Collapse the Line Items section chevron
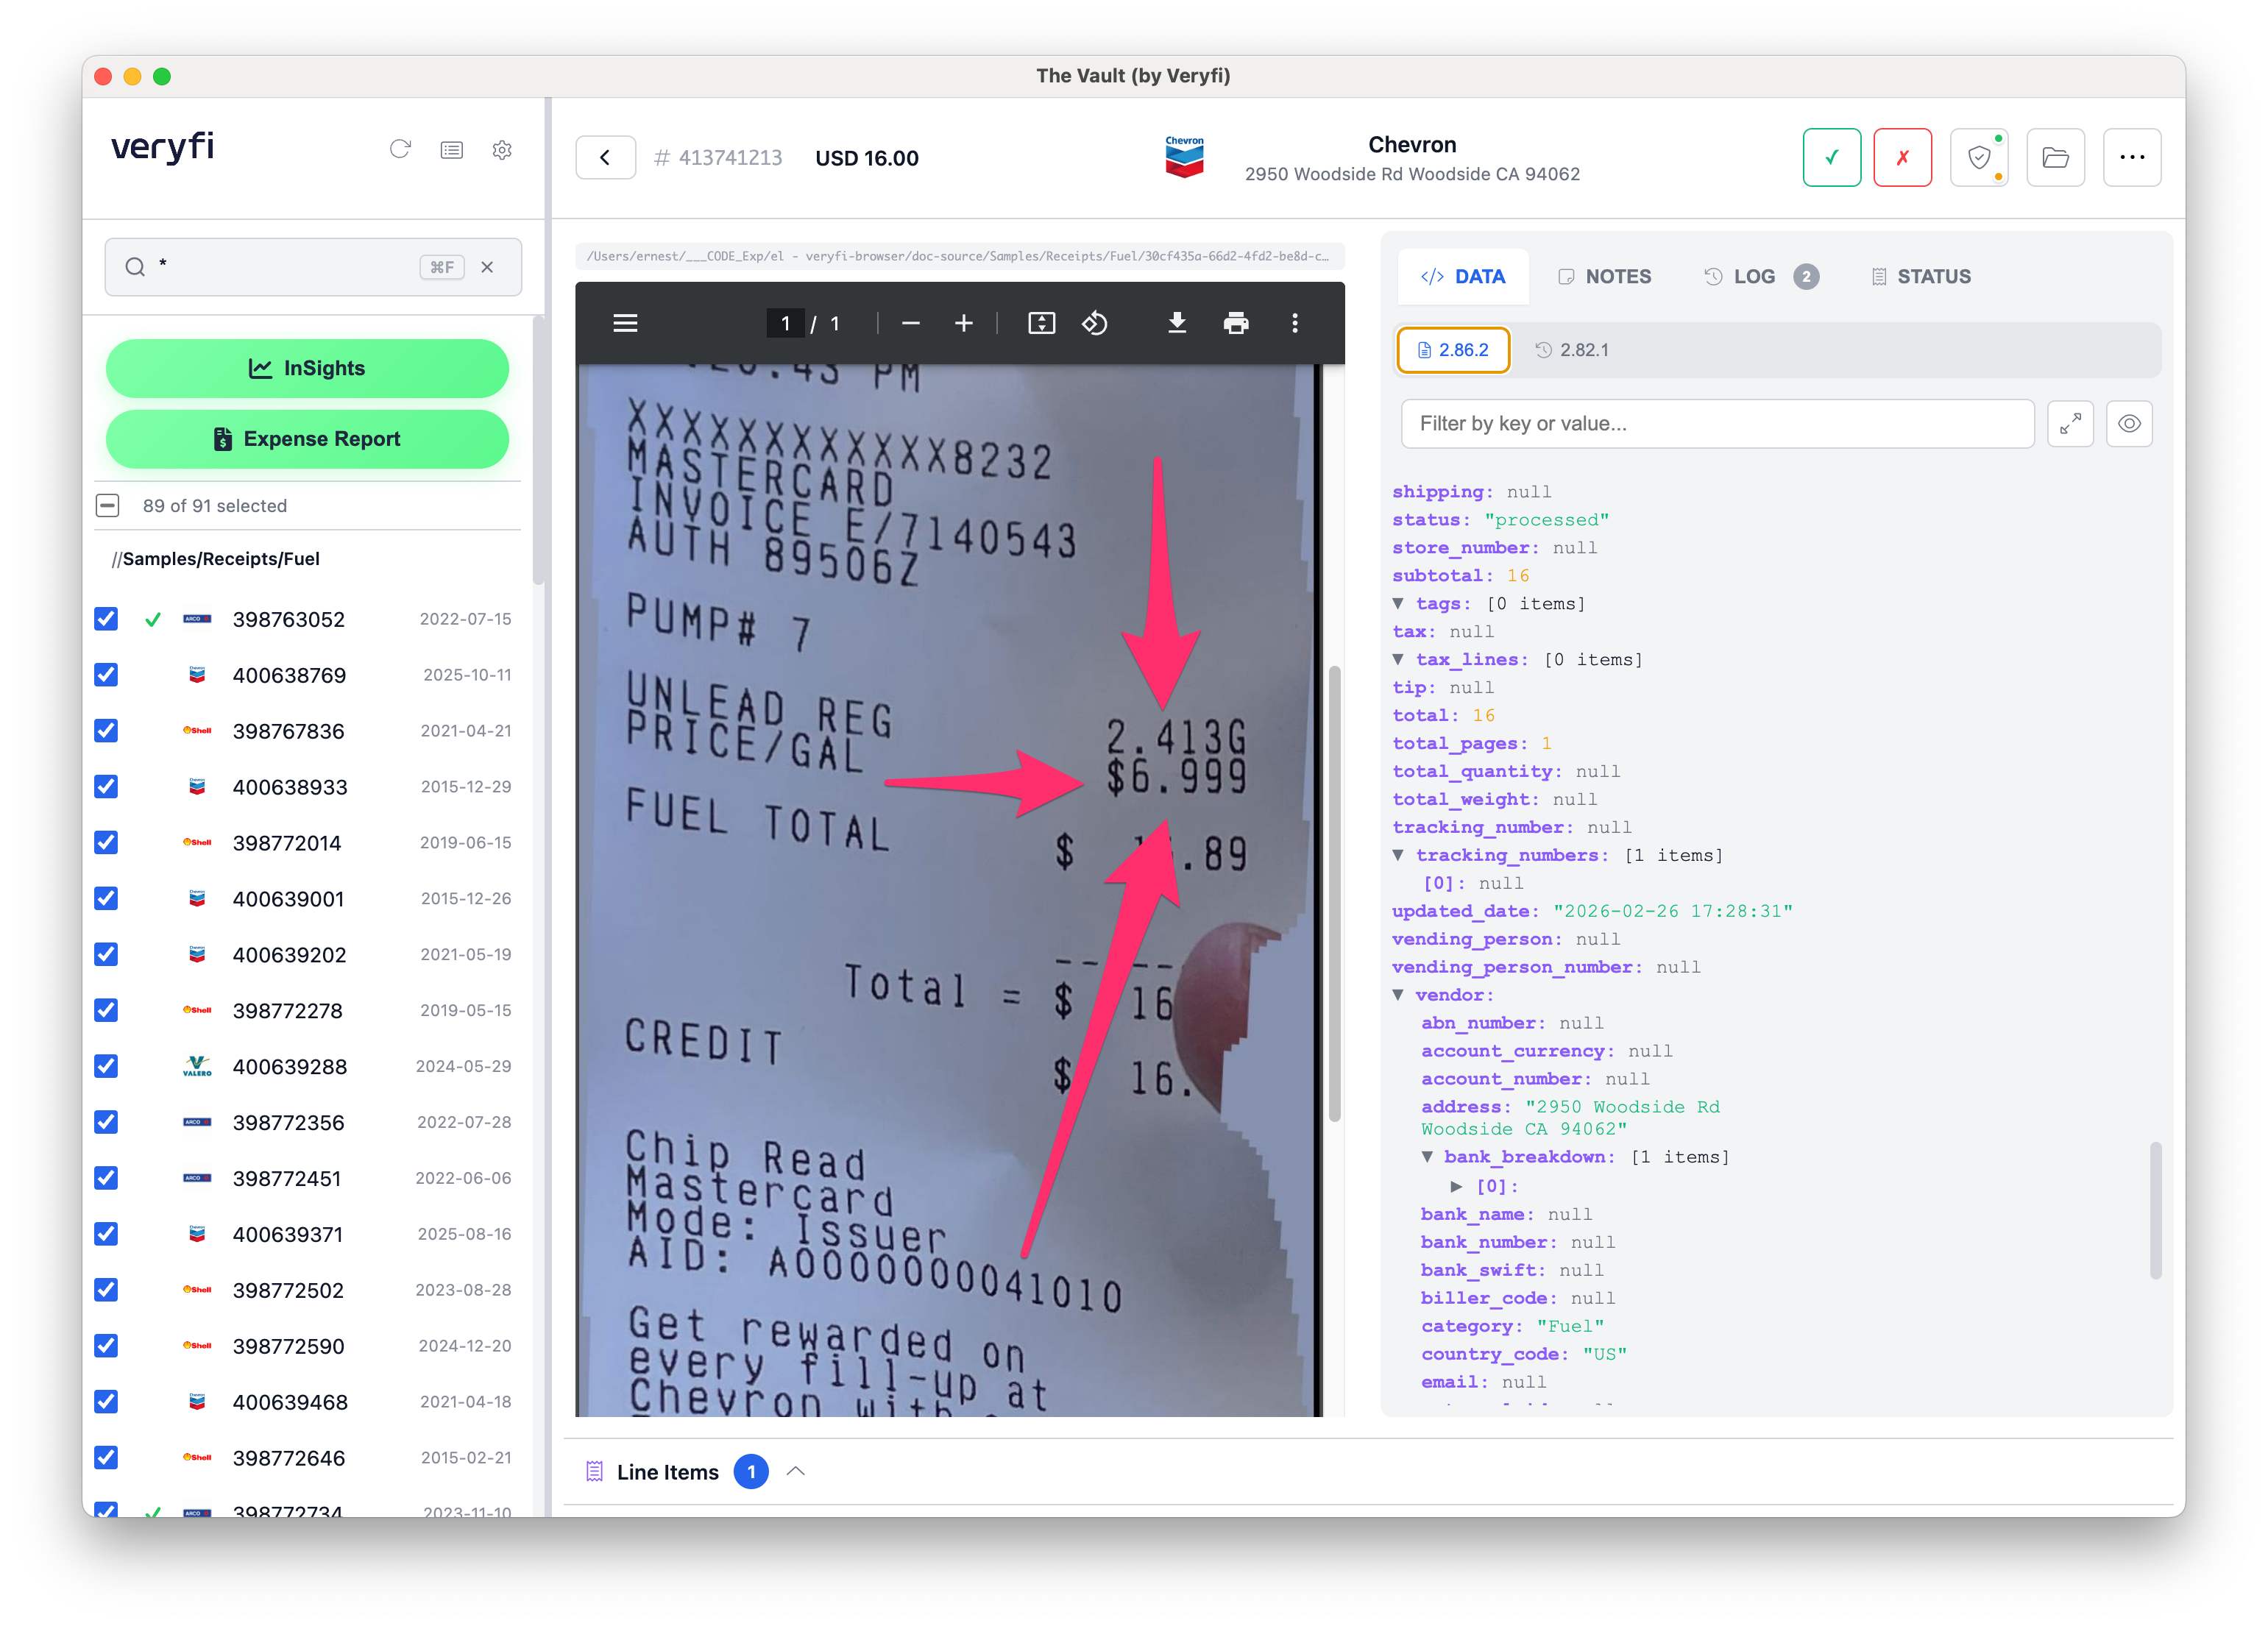Image resolution: width=2268 pixels, height=1626 pixels. click(x=796, y=1472)
